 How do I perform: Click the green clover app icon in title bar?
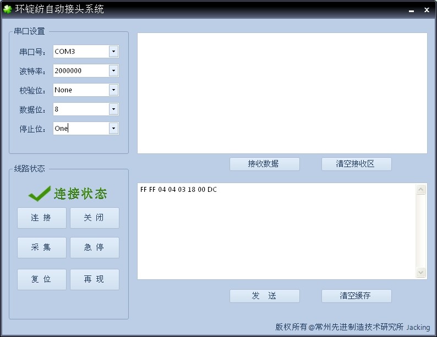7,9
